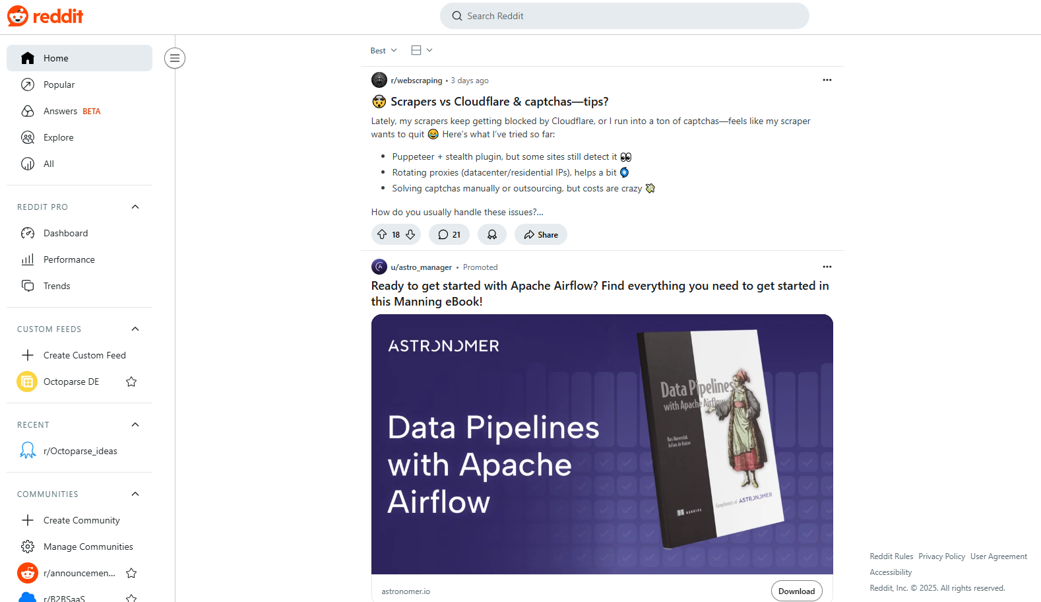
Task: Star the r/announcements community as favorite
Action: (131, 573)
